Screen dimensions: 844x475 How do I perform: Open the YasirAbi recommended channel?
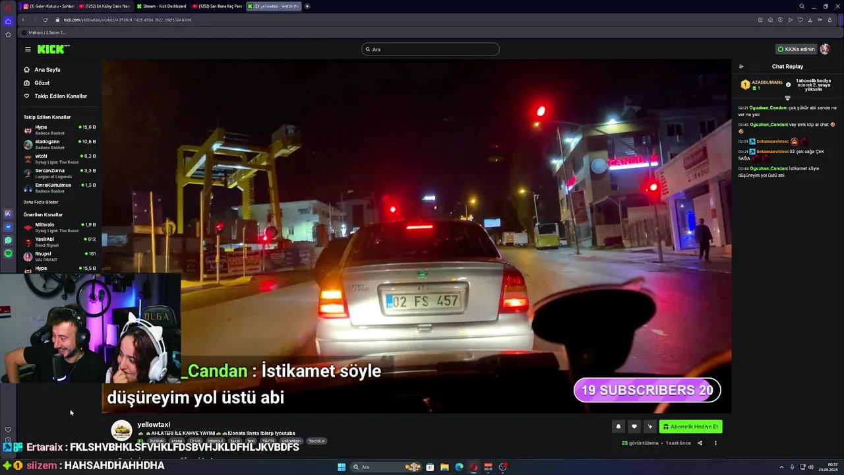tap(59, 241)
